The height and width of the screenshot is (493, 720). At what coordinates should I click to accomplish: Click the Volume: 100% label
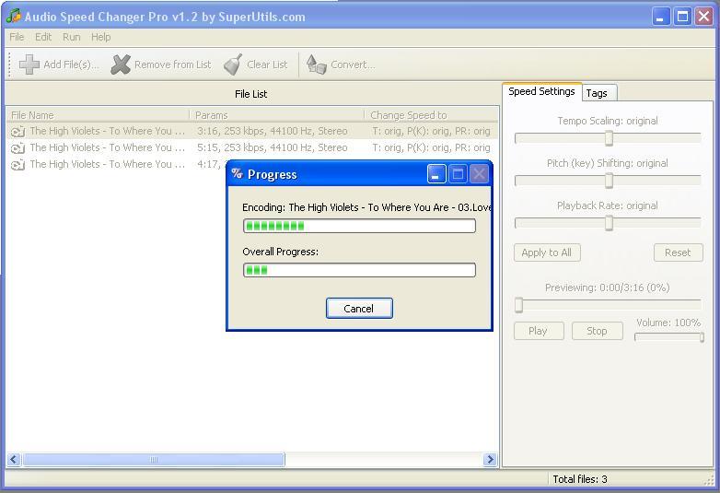[x=668, y=323]
